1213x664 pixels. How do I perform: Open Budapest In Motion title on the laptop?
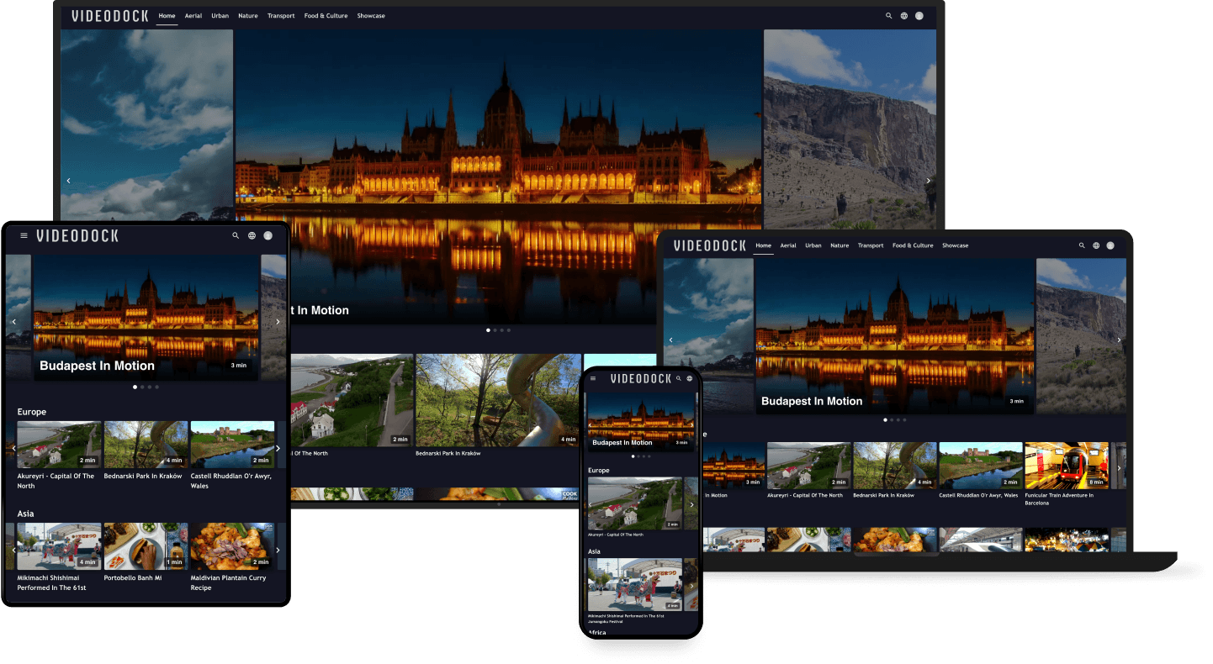point(812,402)
